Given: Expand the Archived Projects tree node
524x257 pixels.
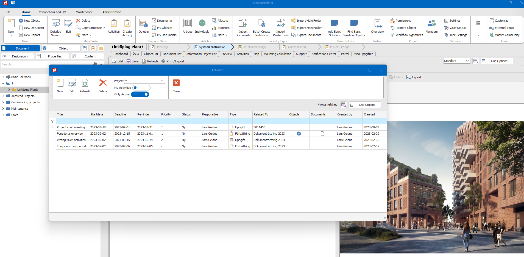Looking at the screenshot, I should (x=3, y=96).
